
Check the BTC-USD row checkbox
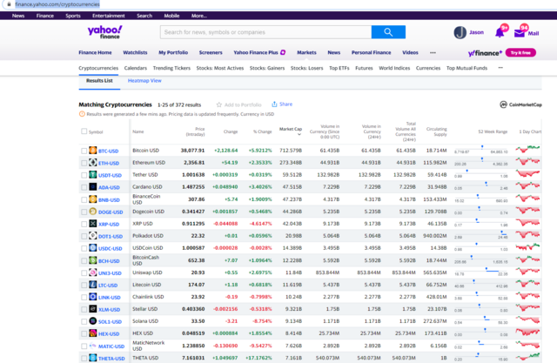tap(84, 151)
